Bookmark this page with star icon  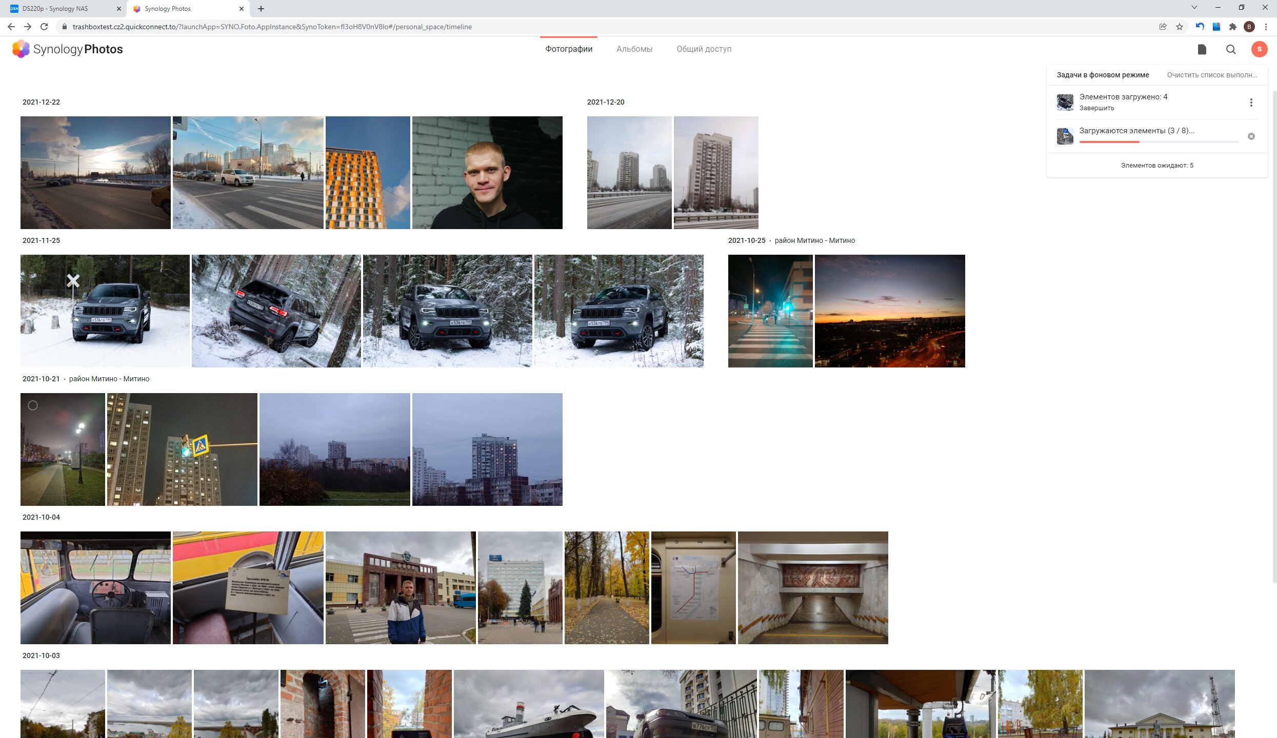tap(1179, 27)
